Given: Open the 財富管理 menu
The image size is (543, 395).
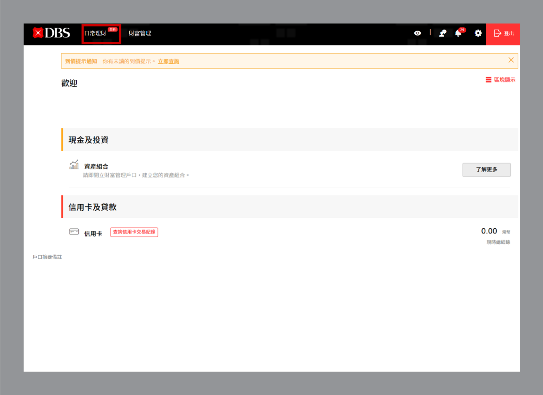Looking at the screenshot, I should click(x=140, y=34).
